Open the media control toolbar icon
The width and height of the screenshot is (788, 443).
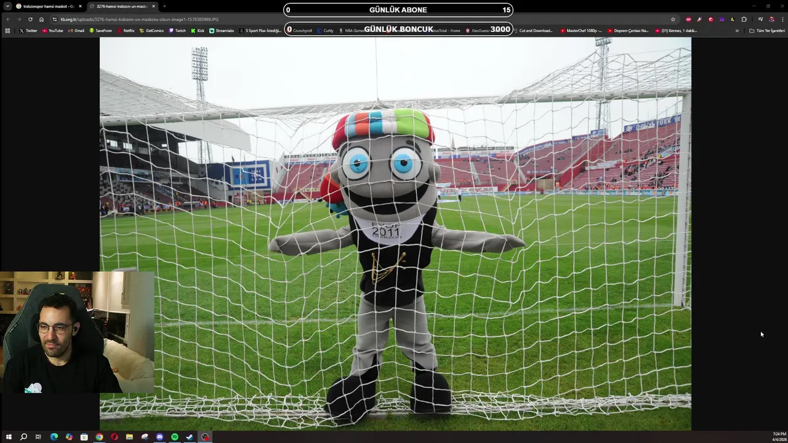pos(760,19)
